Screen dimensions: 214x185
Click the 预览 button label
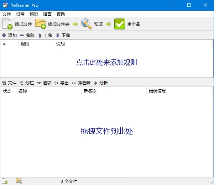[98, 24]
